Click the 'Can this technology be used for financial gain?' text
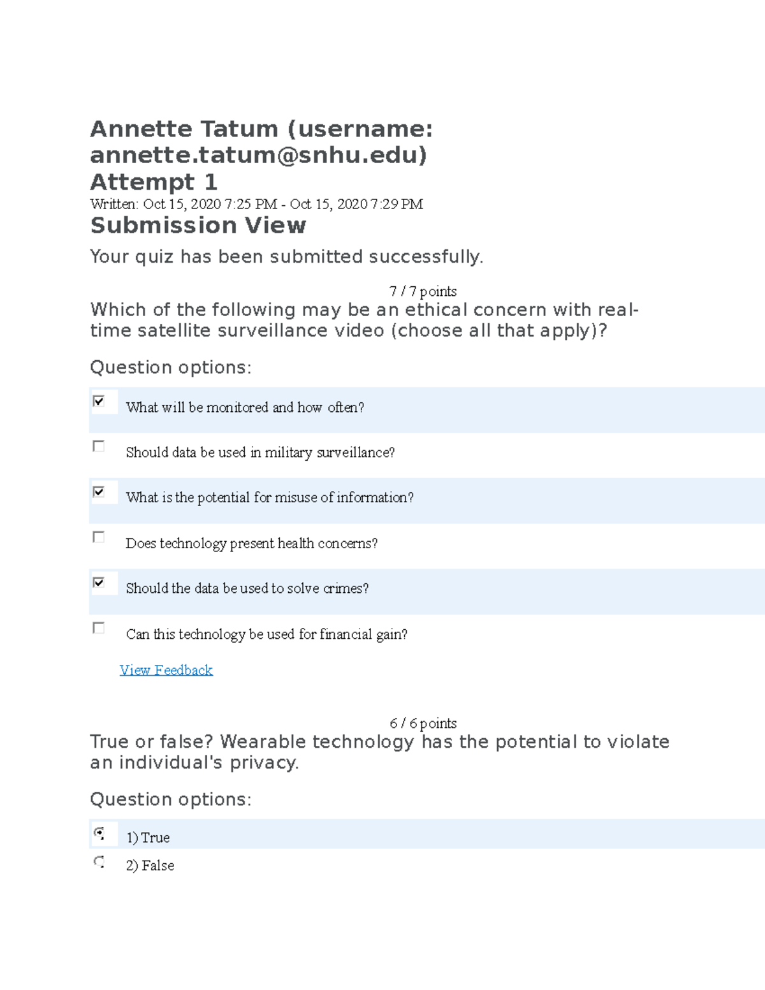This screenshot has height=990, width=765. click(x=266, y=634)
